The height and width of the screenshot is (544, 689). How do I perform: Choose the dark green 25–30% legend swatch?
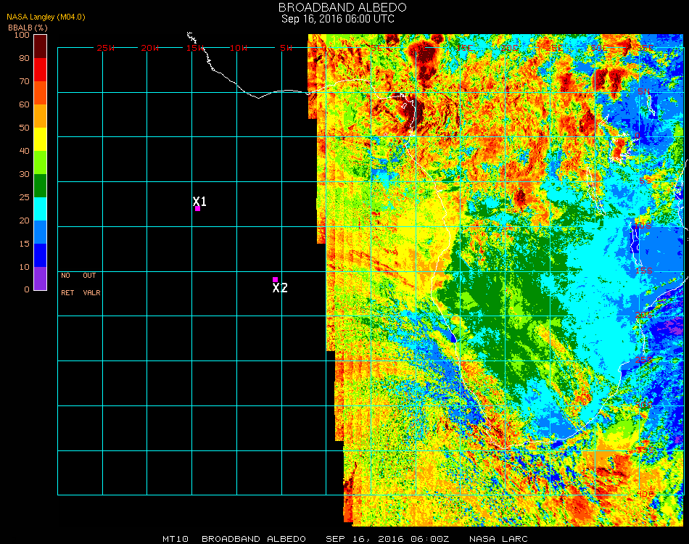coord(41,186)
